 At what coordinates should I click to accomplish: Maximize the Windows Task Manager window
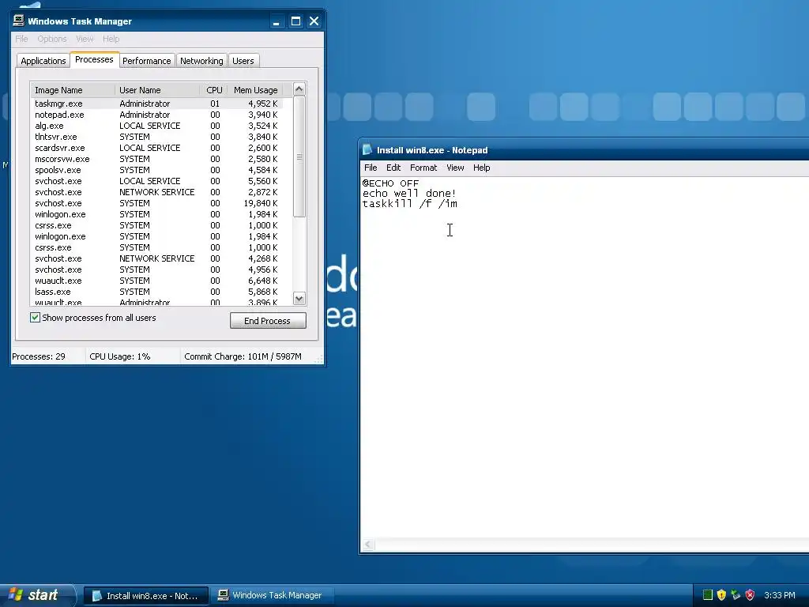tap(295, 21)
